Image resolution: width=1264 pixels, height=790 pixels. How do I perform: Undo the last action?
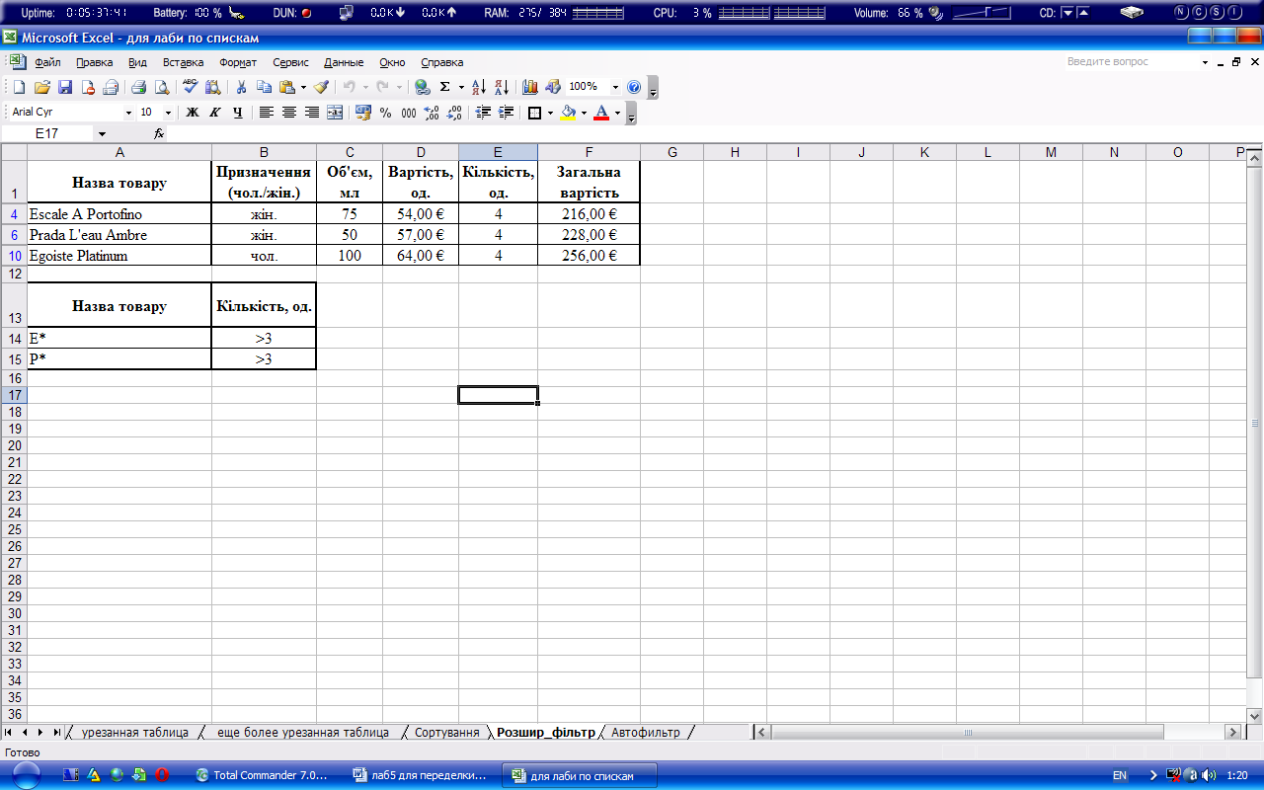click(x=350, y=87)
